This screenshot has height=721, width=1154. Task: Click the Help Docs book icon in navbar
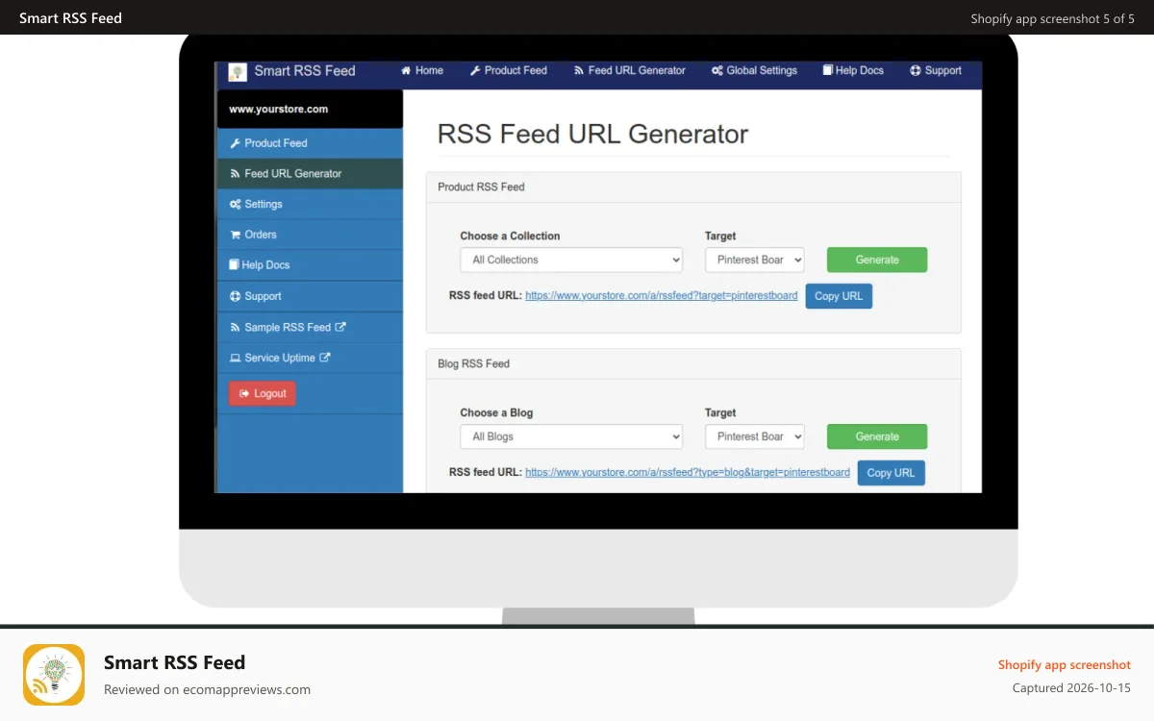click(x=827, y=70)
